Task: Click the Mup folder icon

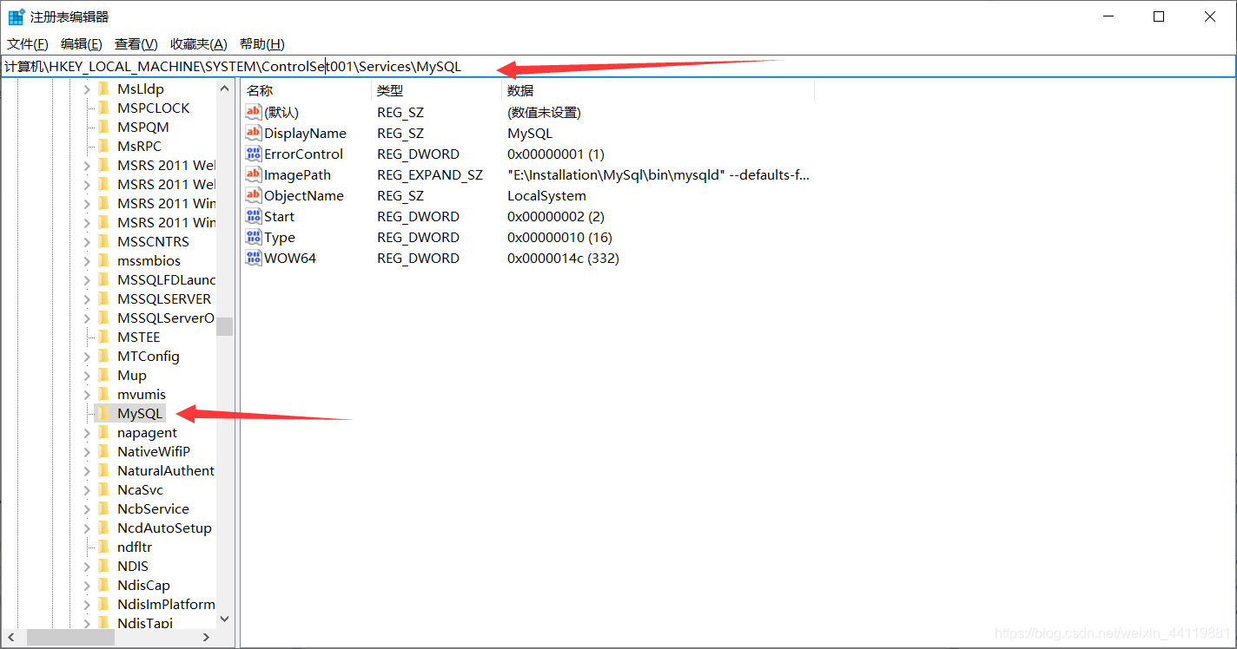Action: coord(103,375)
